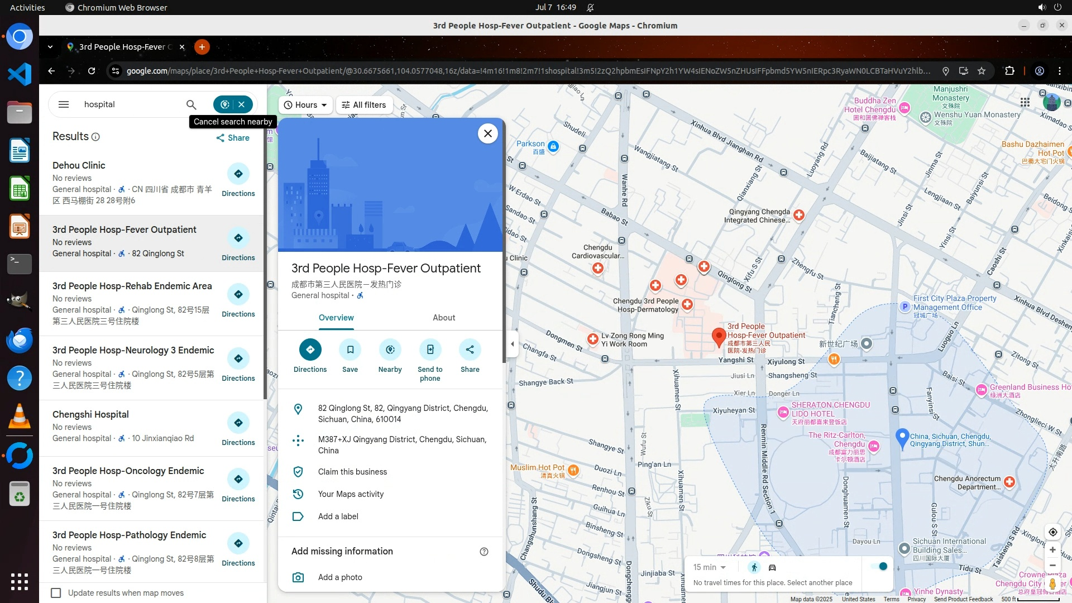Enable Update results when map moves
The height and width of the screenshot is (603, 1072).
pyautogui.click(x=56, y=593)
